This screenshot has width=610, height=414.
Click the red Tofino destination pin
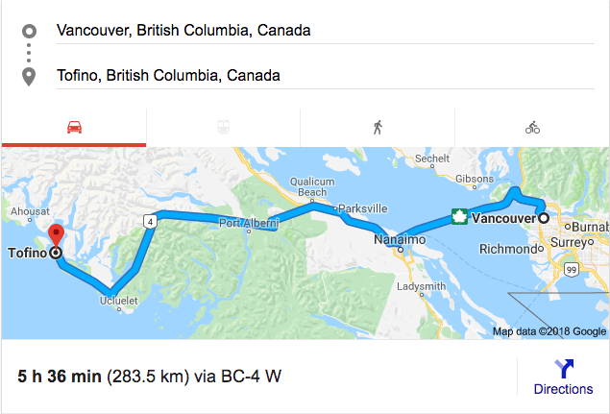point(56,234)
